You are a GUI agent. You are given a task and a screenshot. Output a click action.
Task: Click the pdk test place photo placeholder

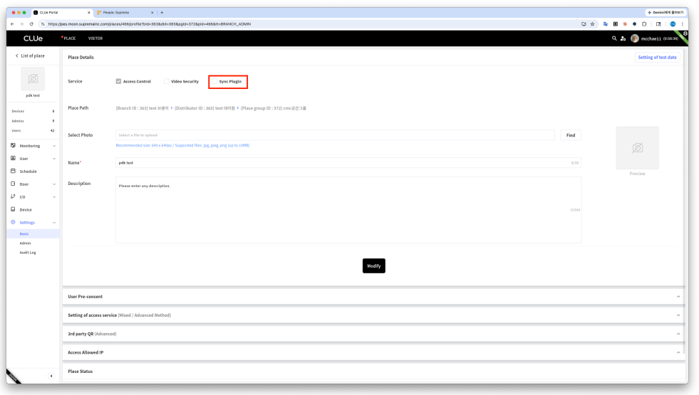click(33, 79)
